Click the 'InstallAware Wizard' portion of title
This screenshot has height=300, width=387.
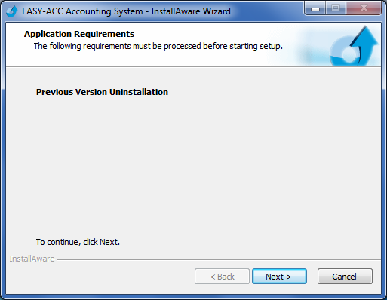(191, 11)
